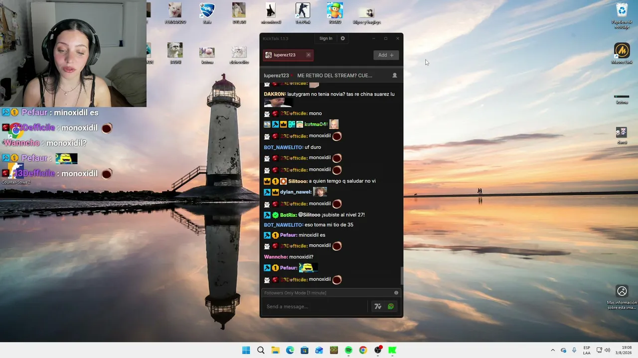638x358 pixels.
Task: Switch to KickTalk app in taskbar
Action: coord(392,350)
